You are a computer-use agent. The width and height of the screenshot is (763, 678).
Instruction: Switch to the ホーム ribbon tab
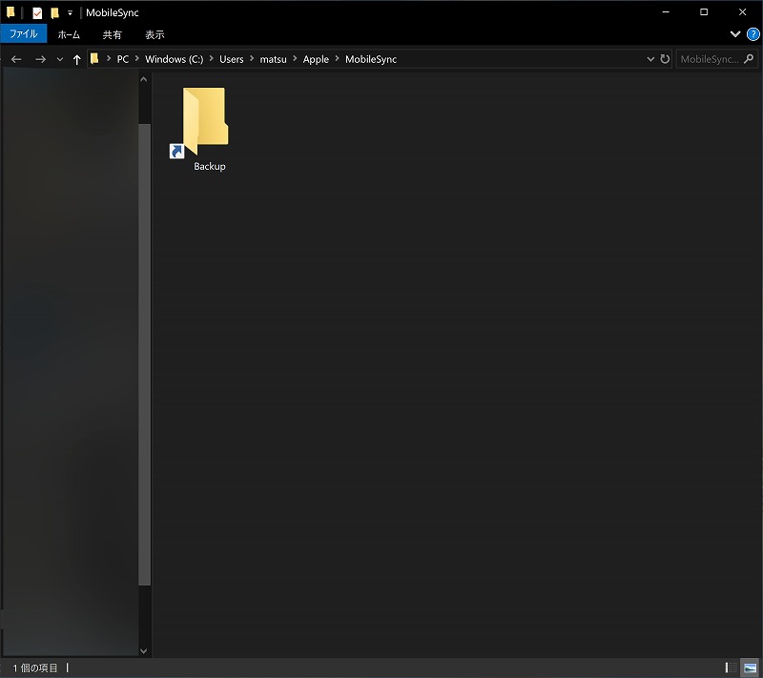tap(69, 34)
